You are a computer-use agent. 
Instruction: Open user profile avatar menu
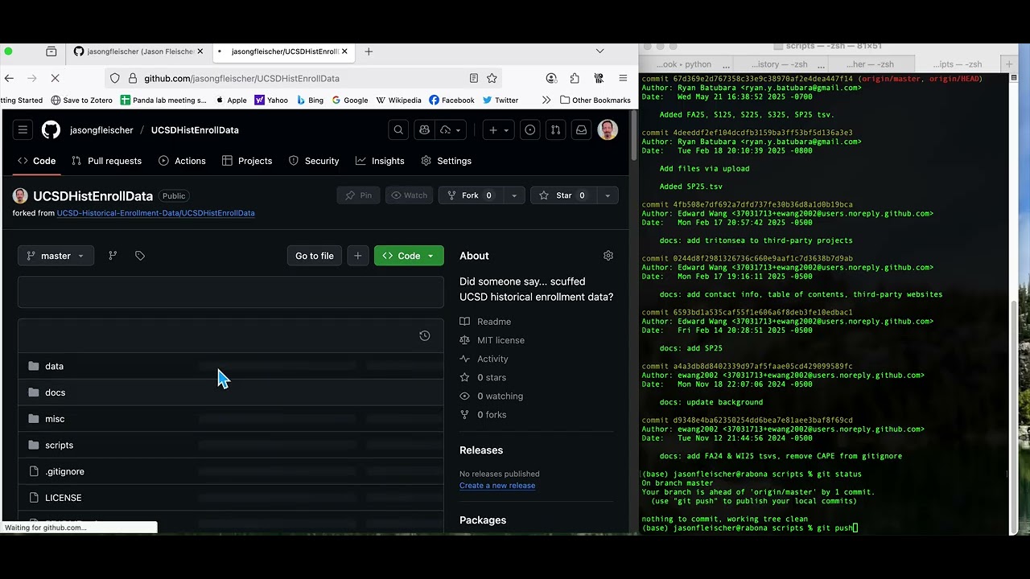coord(608,129)
